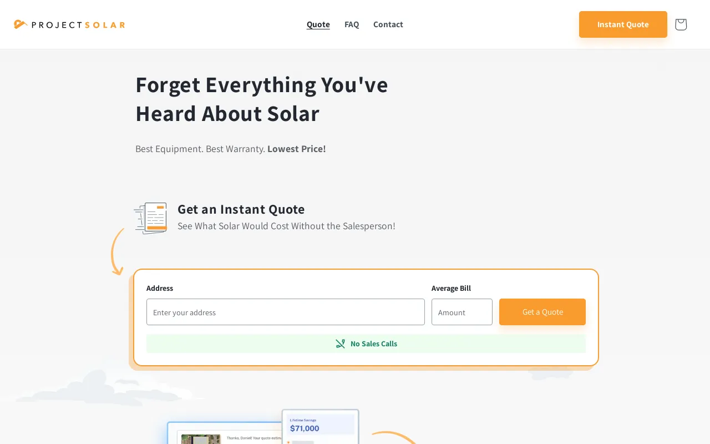Focus the Enter your address field
The width and height of the screenshot is (710, 444).
point(285,312)
